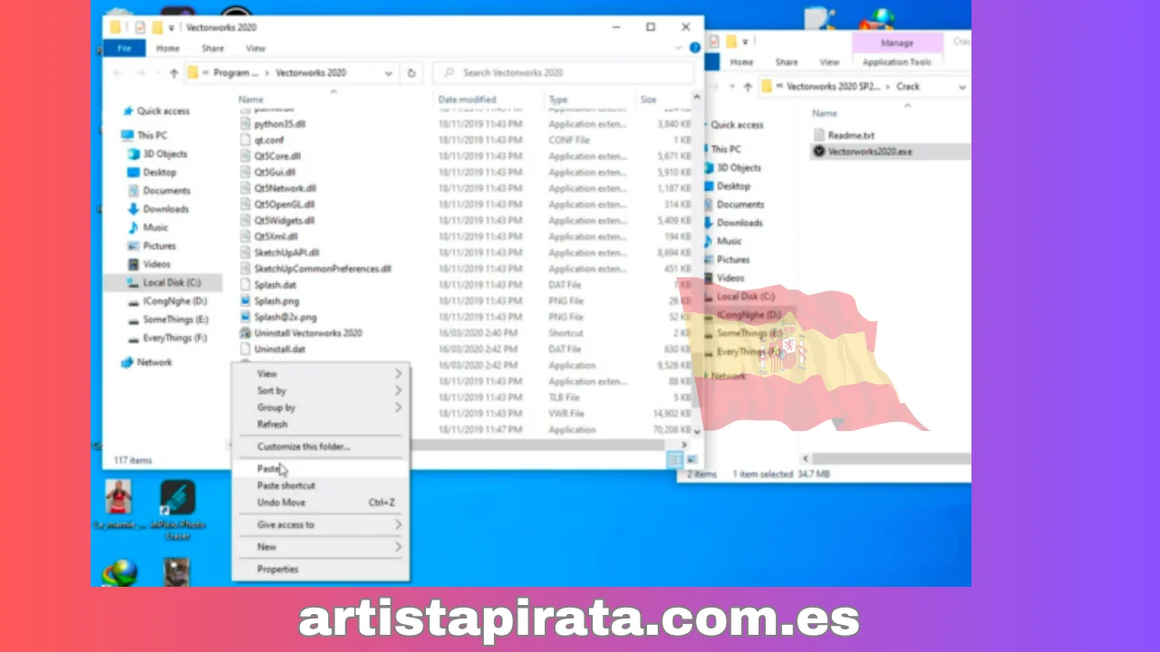Select ICongNghe (D:) drive in left window
1160x652 pixels.
point(167,301)
